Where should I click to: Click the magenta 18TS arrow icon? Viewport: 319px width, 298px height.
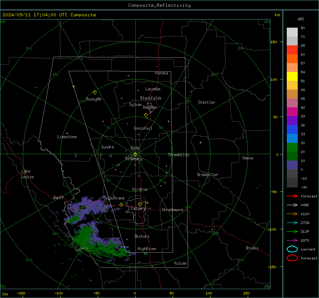[x=292, y=241]
